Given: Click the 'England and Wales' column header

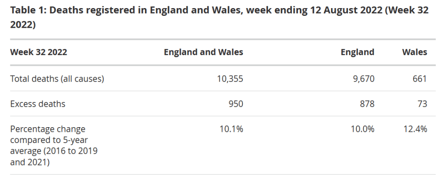Looking at the screenshot, I should 204,52.
